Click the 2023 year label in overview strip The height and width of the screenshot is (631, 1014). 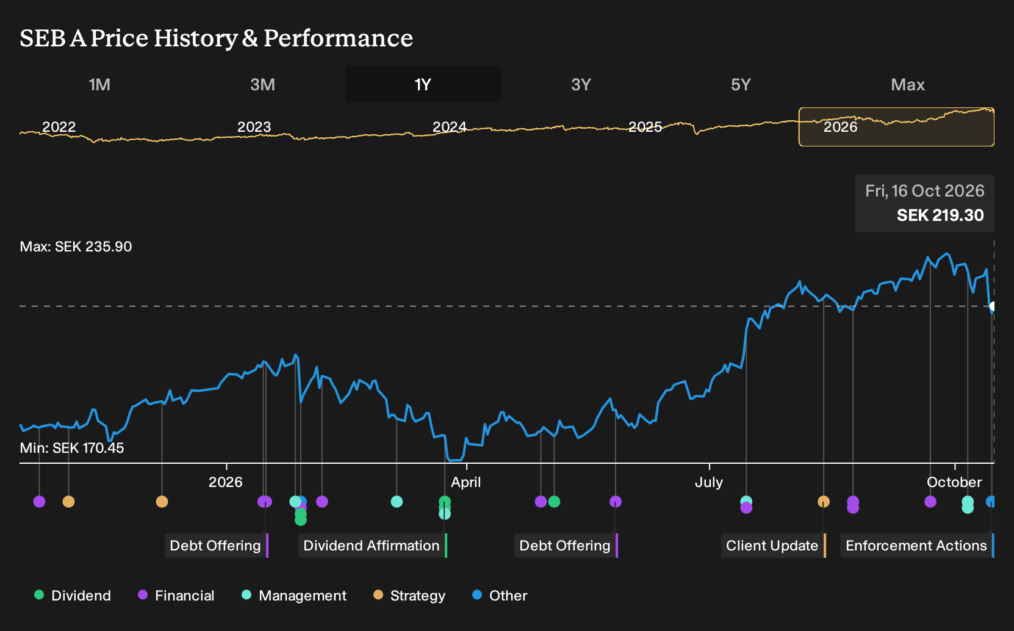click(254, 127)
